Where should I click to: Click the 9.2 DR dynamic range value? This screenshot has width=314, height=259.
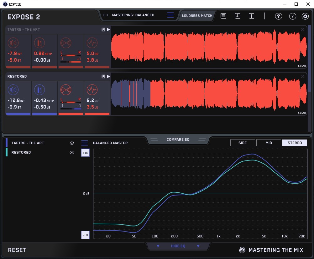coord(92,100)
